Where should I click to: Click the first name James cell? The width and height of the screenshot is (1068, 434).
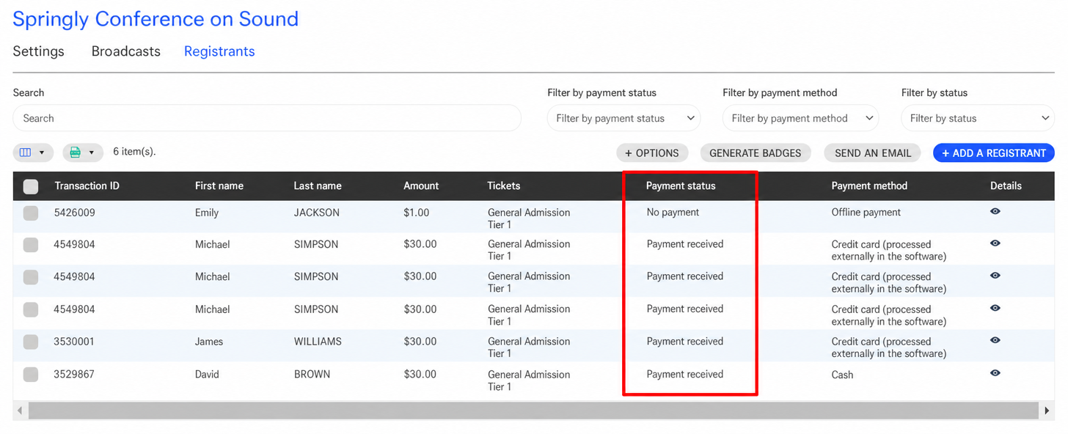209,341
